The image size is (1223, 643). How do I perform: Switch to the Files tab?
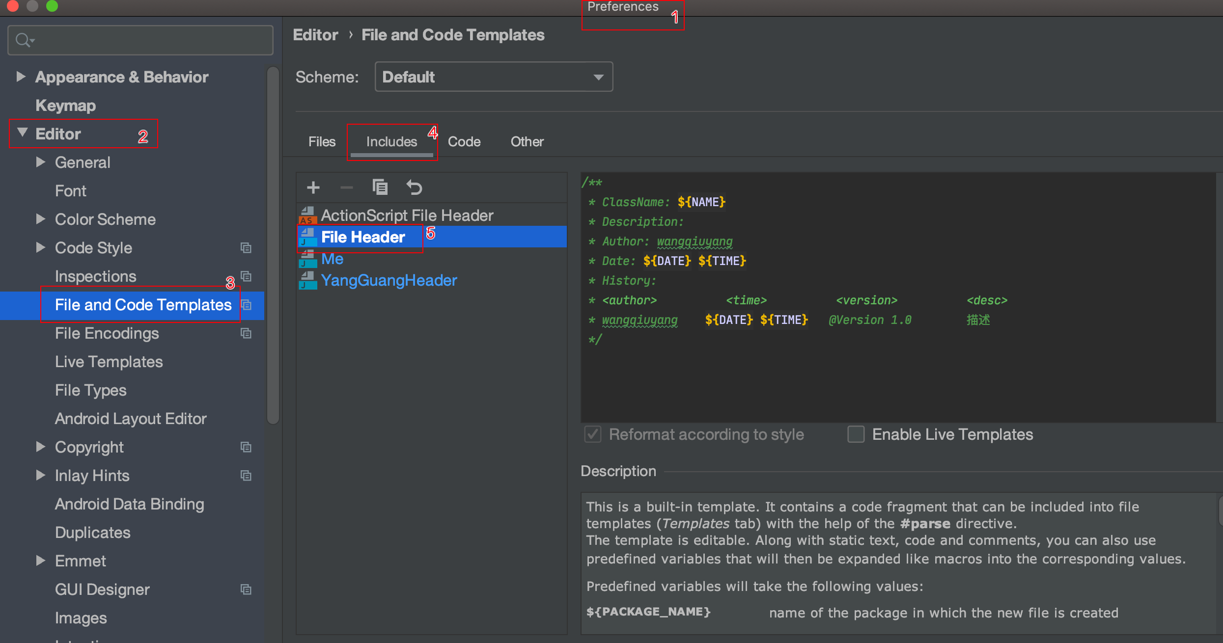point(322,142)
